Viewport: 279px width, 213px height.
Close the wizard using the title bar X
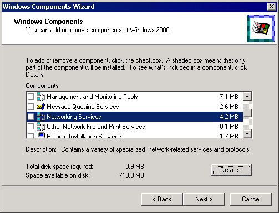point(272,7)
